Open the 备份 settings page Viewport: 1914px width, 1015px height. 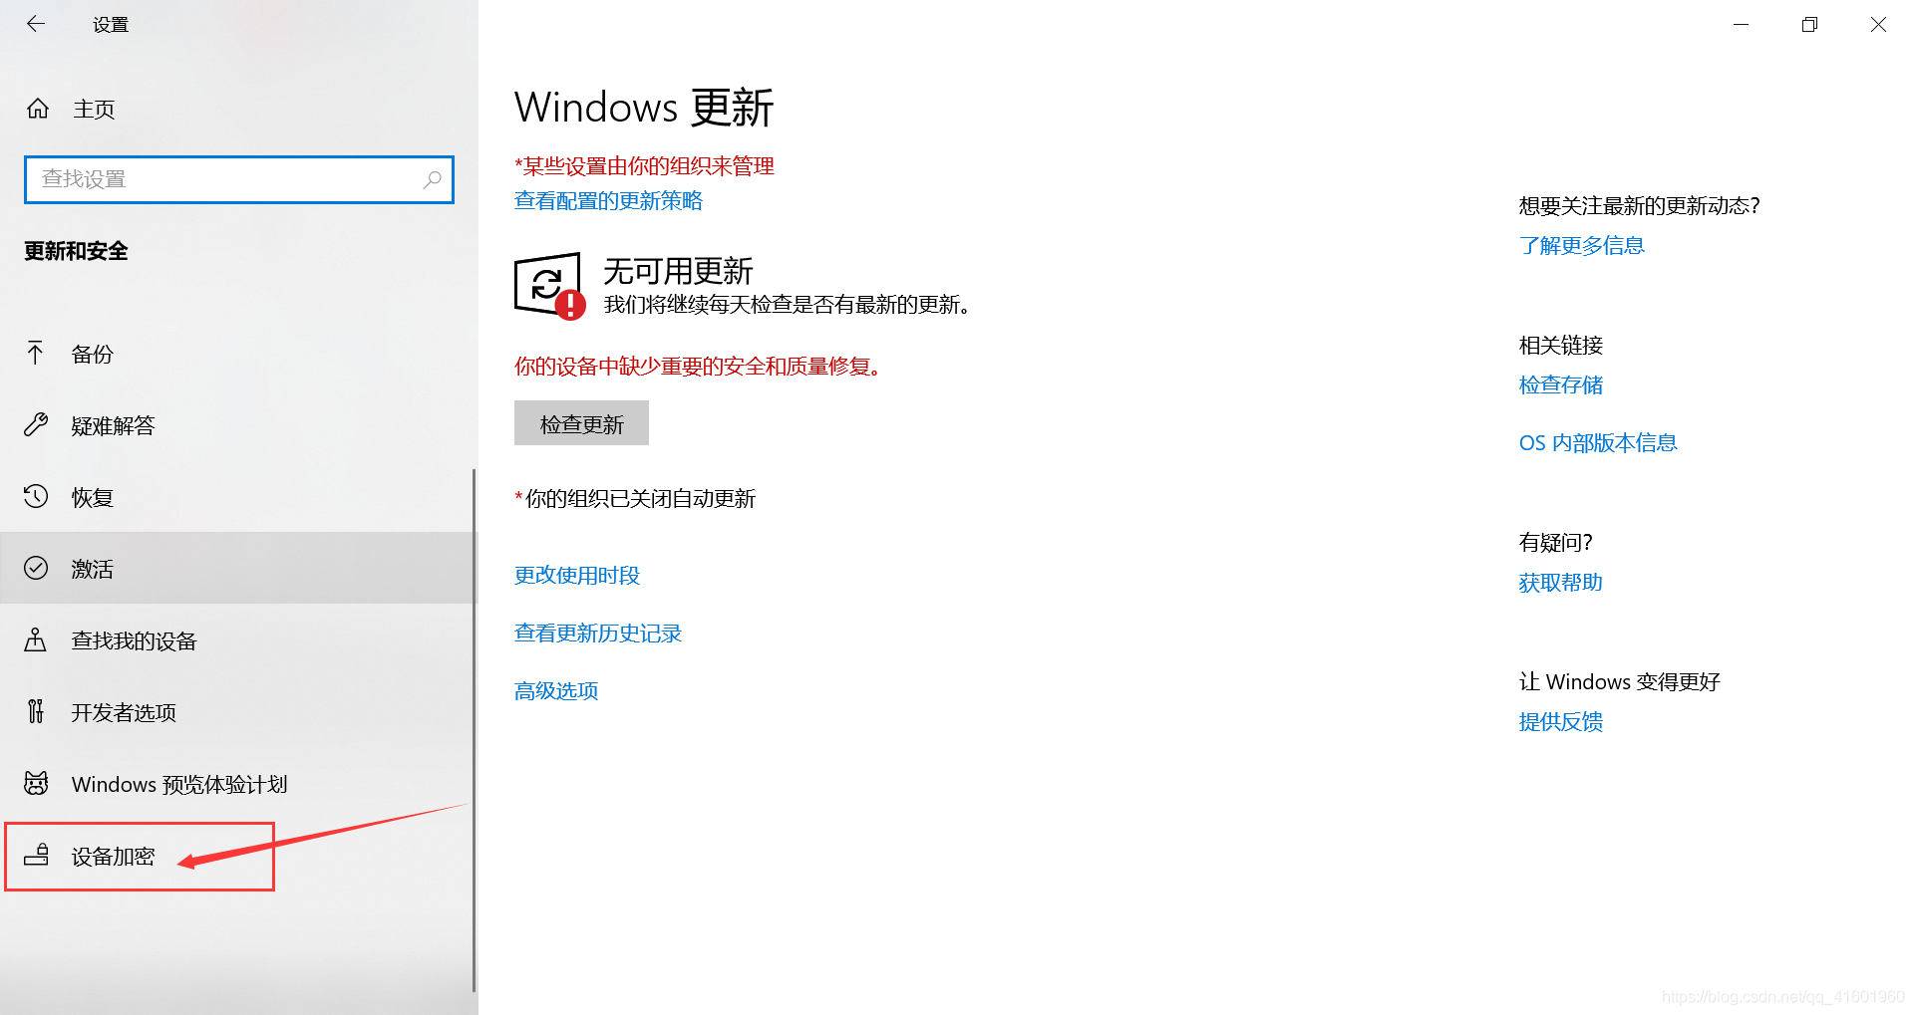pos(237,354)
